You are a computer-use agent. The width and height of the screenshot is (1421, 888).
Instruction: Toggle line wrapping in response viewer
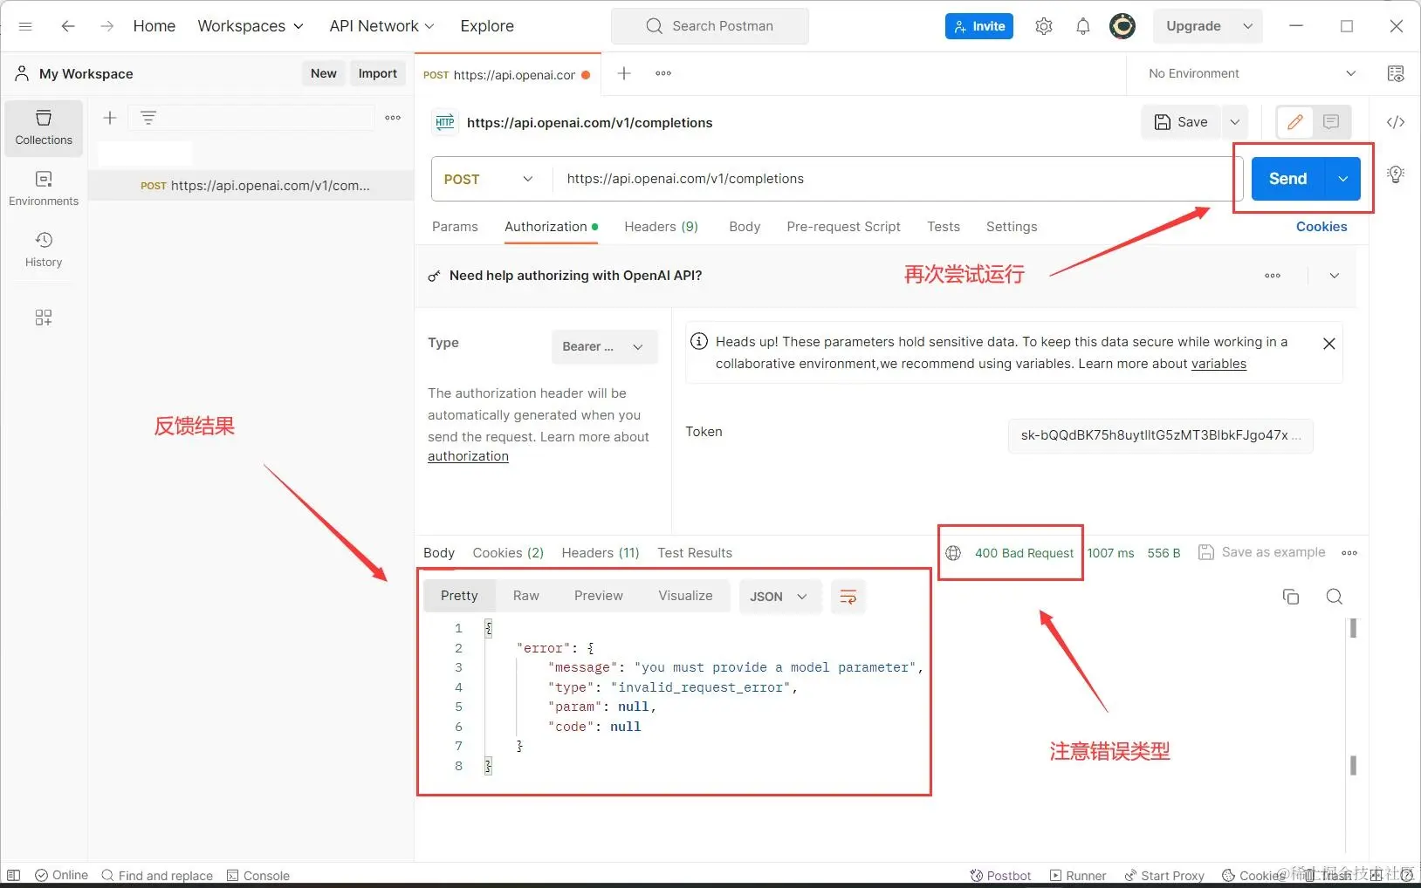[x=847, y=597]
